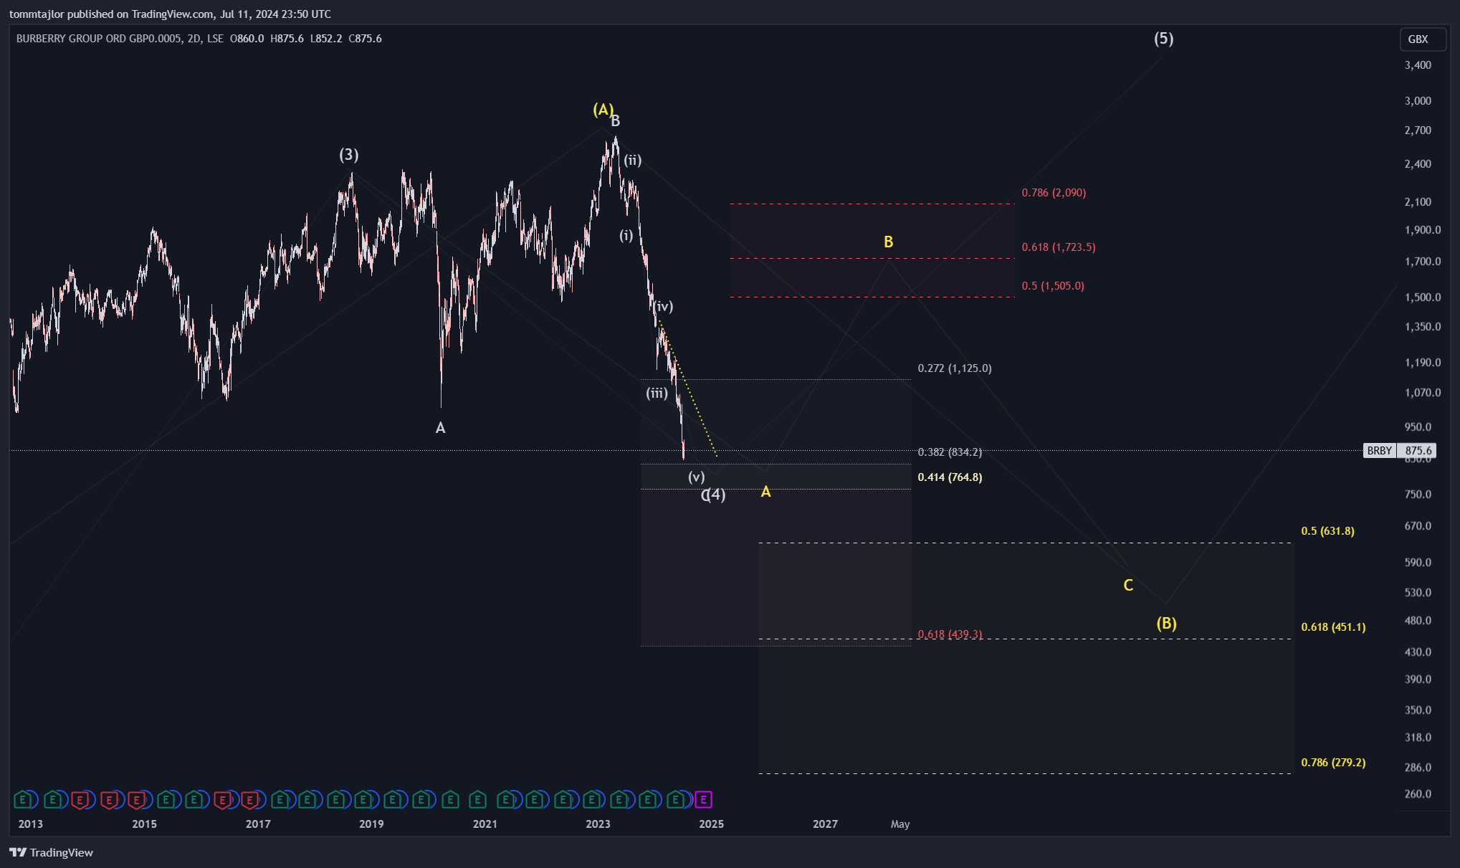1460x868 pixels.
Task: Select the yellow C projection label
Action: (x=1128, y=585)
